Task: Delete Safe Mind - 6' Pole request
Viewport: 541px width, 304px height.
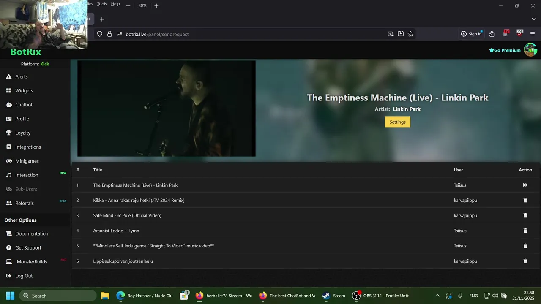Action: click(525, 215)
